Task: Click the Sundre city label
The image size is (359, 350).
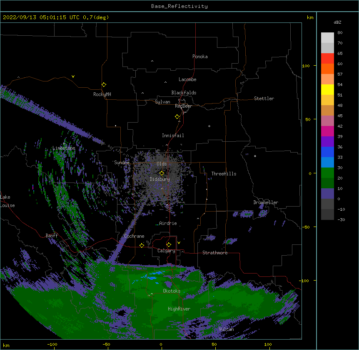Action: [x=122, y=163]
